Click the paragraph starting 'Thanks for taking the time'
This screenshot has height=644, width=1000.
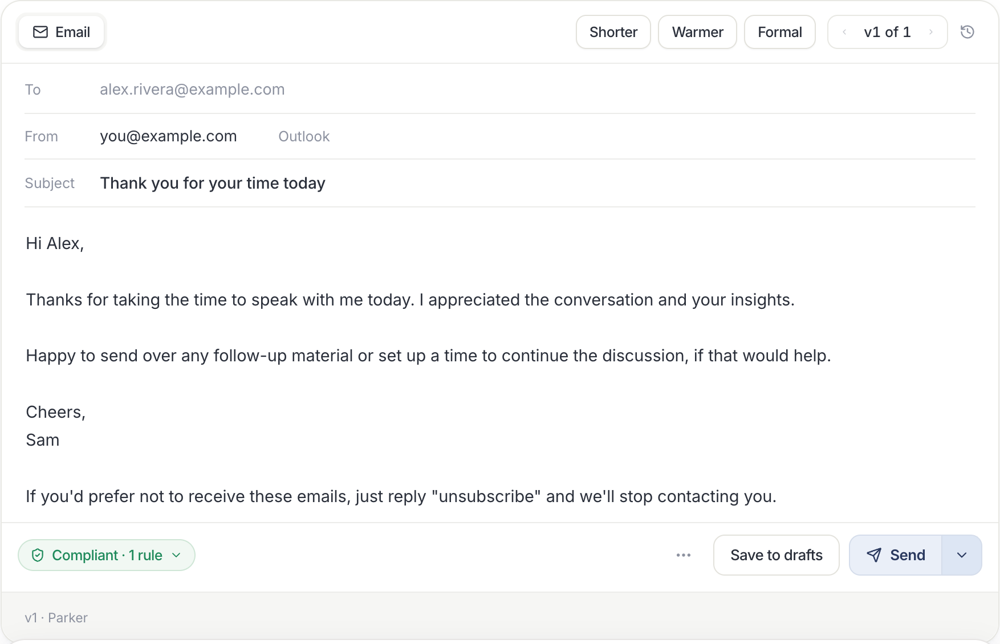click(x=410, y=300)
